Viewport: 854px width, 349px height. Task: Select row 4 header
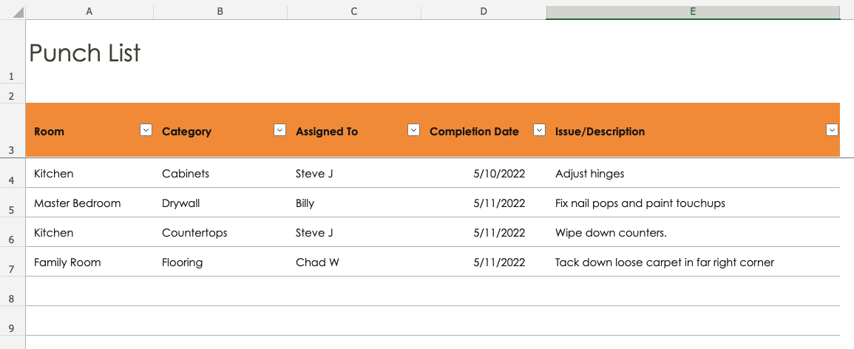coord(12,173)
